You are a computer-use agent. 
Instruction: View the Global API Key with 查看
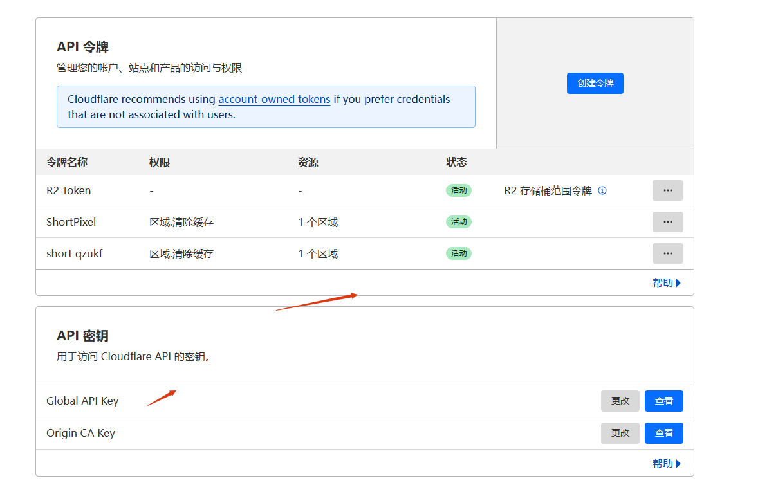pos(663,401)
